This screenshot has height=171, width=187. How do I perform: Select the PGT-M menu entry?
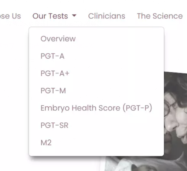coord(53,91)
